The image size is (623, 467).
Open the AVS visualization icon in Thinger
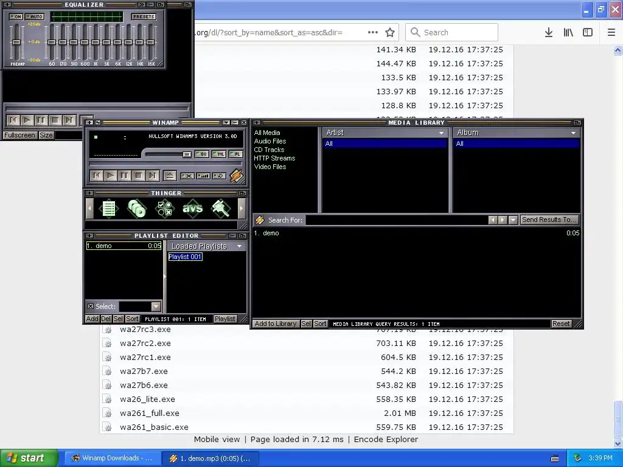[193, 209]
